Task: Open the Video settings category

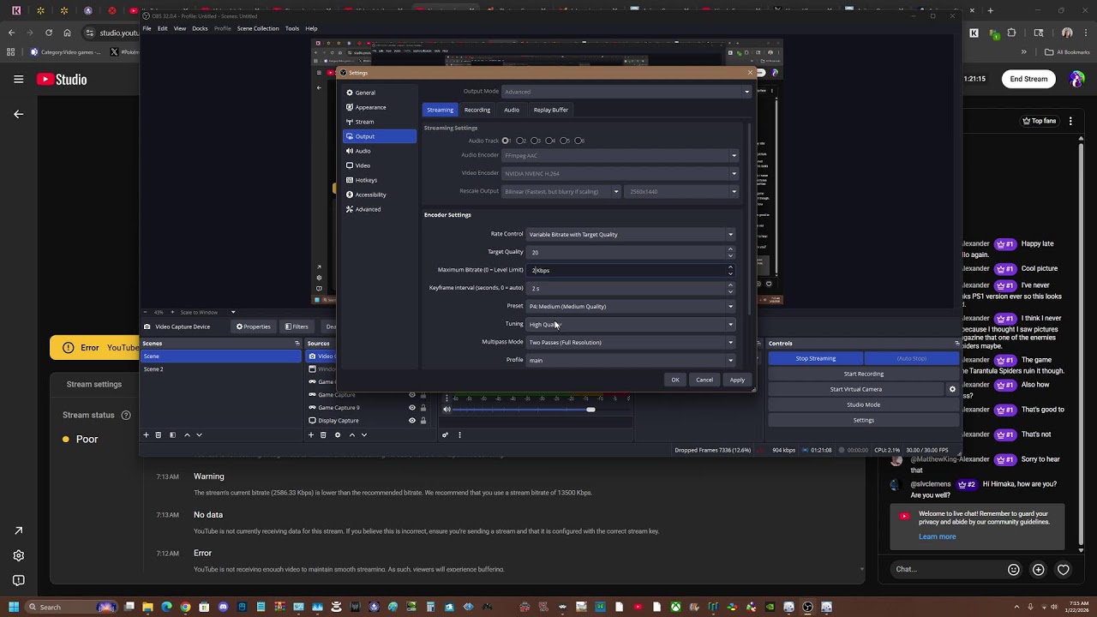Action: [380, 165]
